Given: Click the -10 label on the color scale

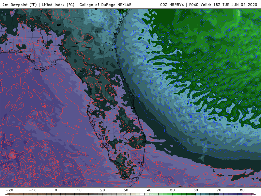Looking at the screenshot, I should click(33, 190).
